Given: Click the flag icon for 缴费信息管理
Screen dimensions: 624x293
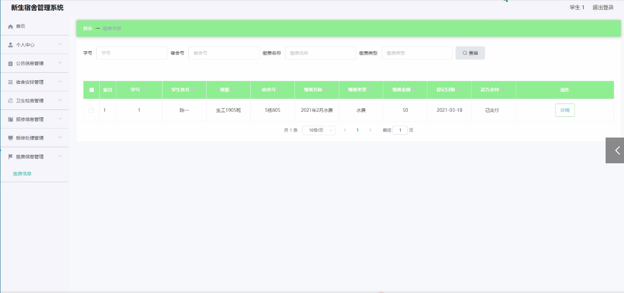Looking at the screenshot, I should click(11, 156).
